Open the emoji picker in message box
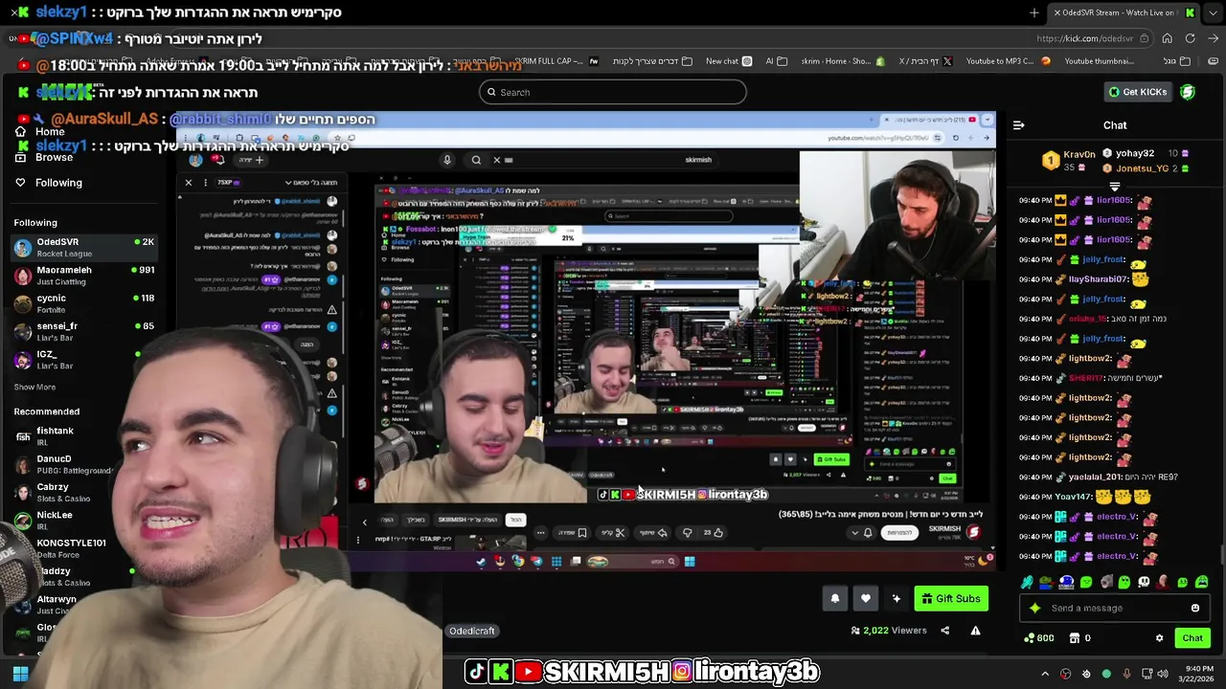The height and width of the screenshot is (689, 1226). tap(1195, 608)
